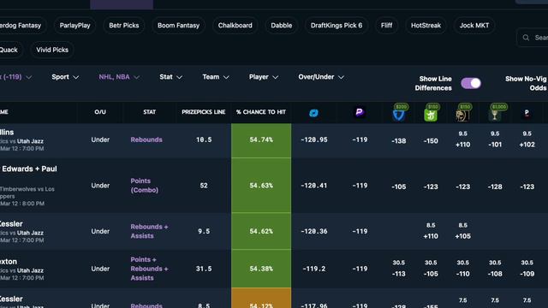Screen dimensions: 548x308
Task: Click the -120.95 odds value
Action: pyautogui.click(x=314, y=139)
